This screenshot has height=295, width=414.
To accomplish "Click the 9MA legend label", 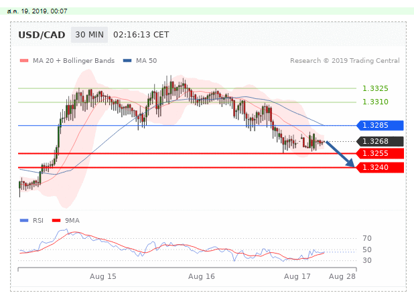I will coord(72,220).
